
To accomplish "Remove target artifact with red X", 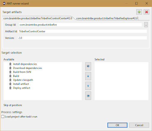I will (x=146, y=12).
